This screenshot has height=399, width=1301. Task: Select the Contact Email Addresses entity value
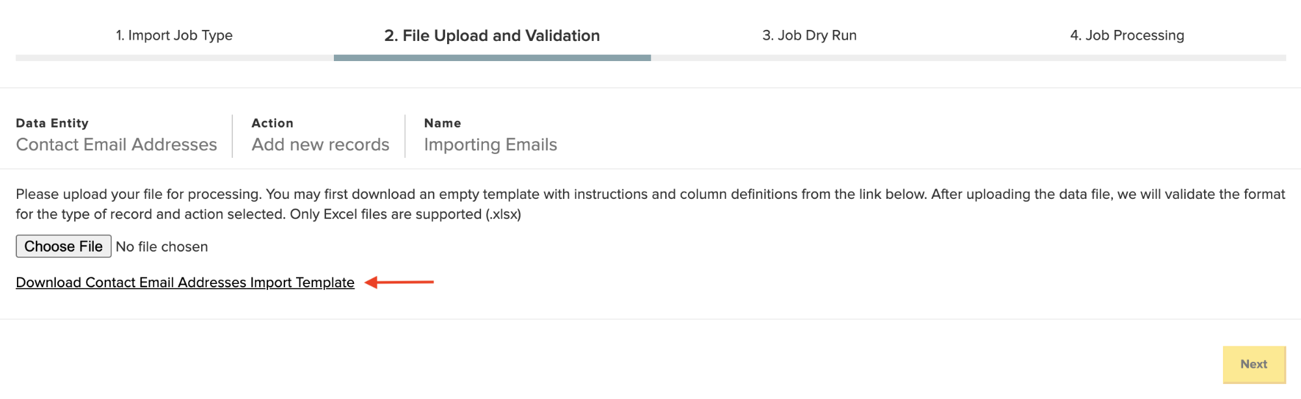(x=116, y=144)
